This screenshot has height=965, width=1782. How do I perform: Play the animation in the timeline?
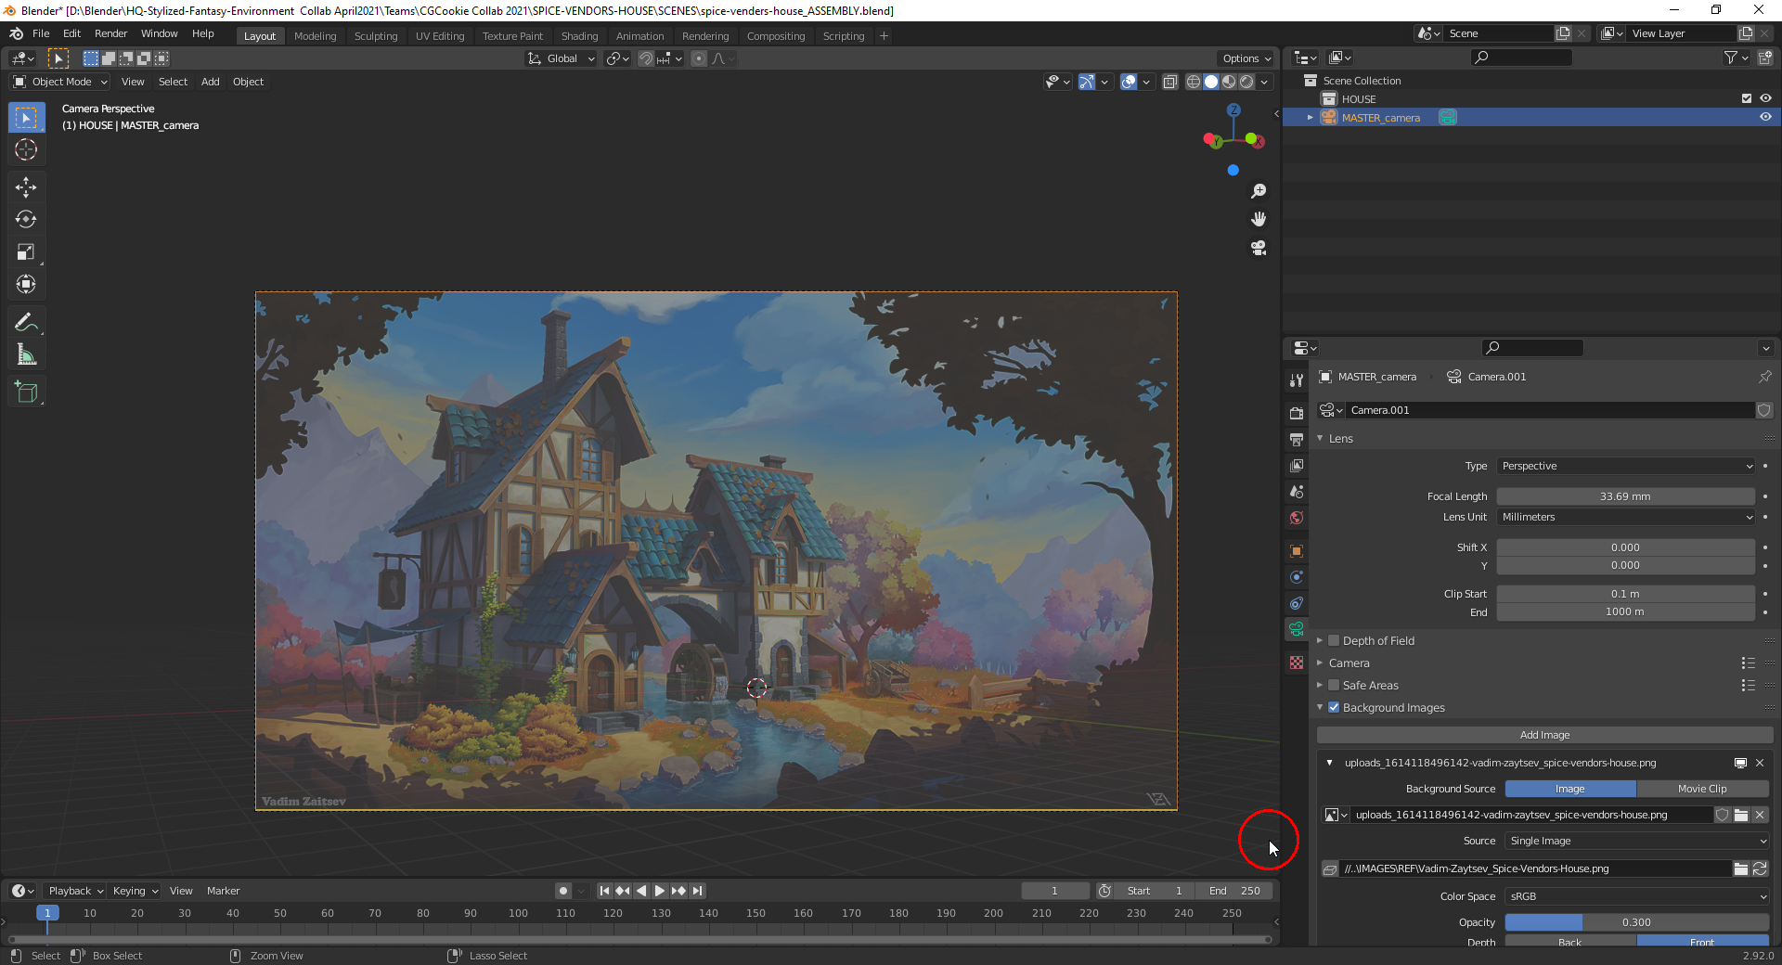pos(660,892)
